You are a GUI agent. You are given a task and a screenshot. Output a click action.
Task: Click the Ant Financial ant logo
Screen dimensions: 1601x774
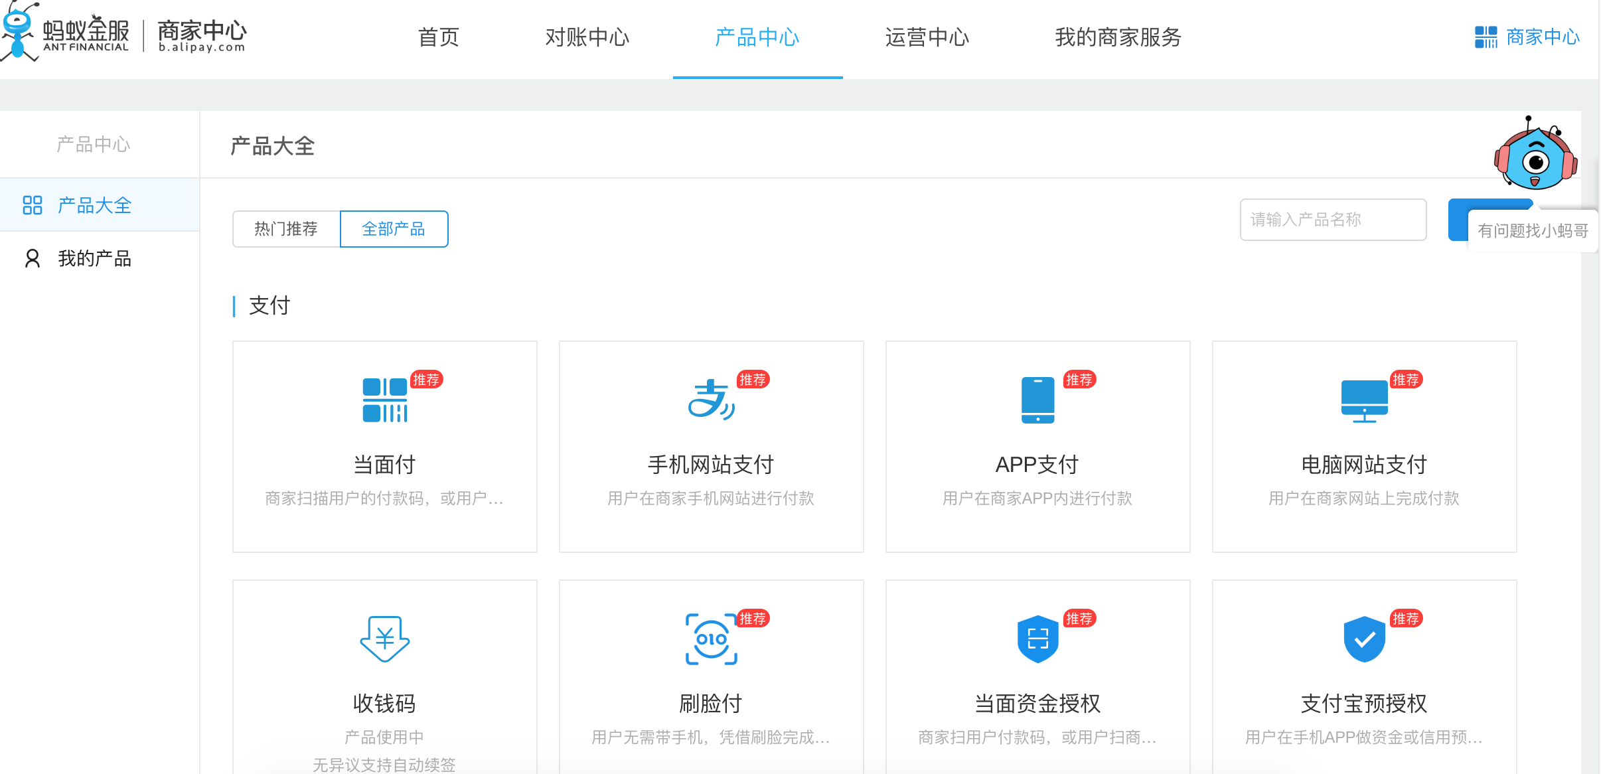(19, 32)
